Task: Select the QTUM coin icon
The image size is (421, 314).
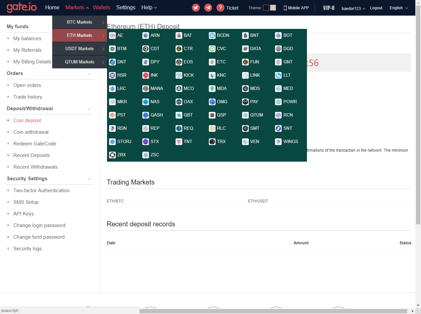Action: pyautogui.click(x=245, y=115)
